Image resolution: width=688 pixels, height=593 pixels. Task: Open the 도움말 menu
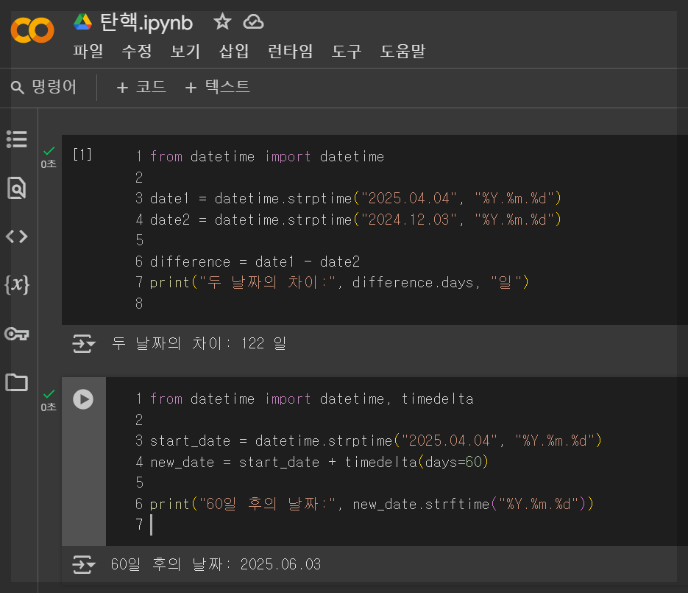(x=402, y=51)
